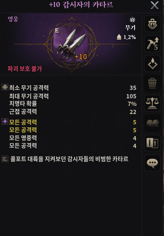Click the 파괴 보호 불가 warning label
The image size is (164, 236).
point(25,68)
